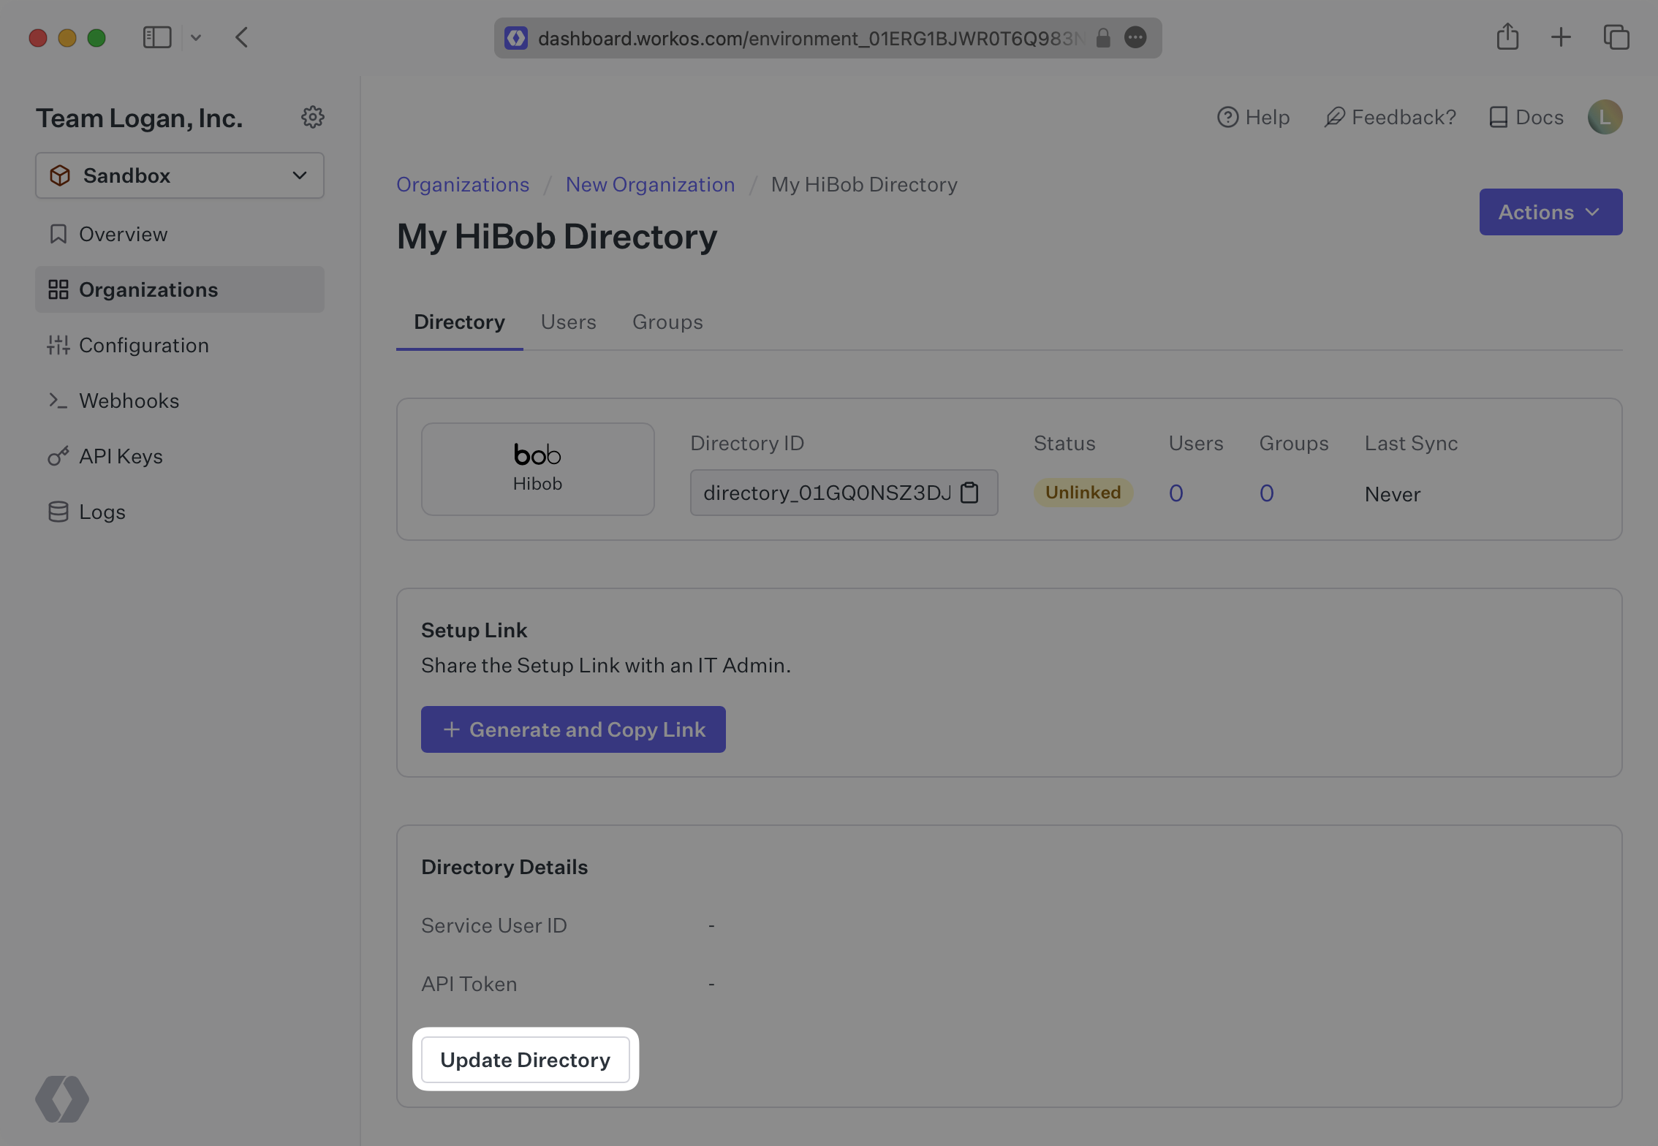Open settings gear next to Team Logan, Inc.
Viewport: 1658px width, 1146px height.
click(x=313, y=117)
